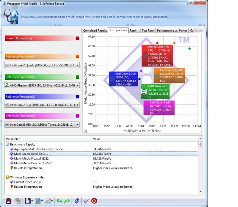This screenshot has height=207, width=238.
Task: Click the stethoscope module icon in header
Action: [11, 16]
